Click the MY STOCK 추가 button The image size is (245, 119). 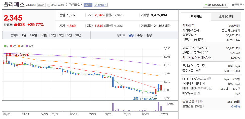(x=215, y=5)
